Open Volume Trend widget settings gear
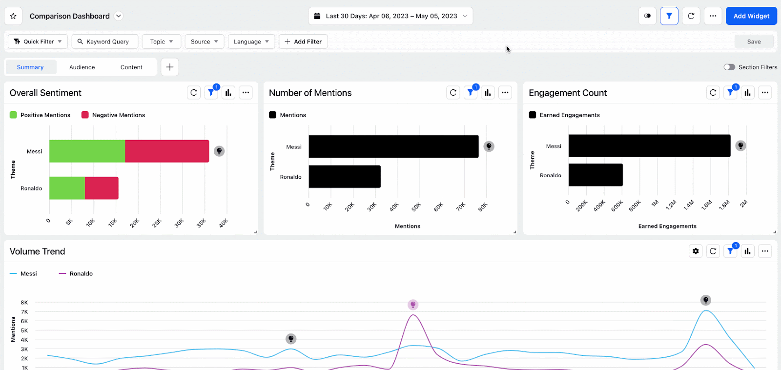 pos(696,251)
